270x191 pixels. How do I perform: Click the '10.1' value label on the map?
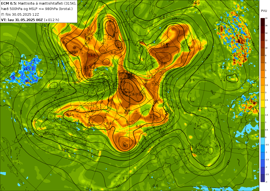152,77
